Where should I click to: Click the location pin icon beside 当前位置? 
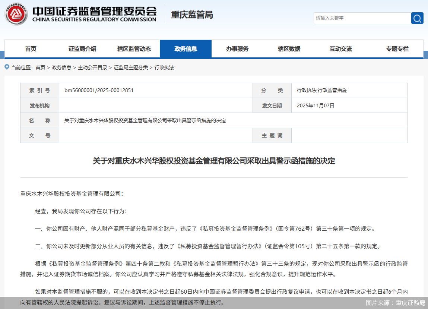(7, 67)
